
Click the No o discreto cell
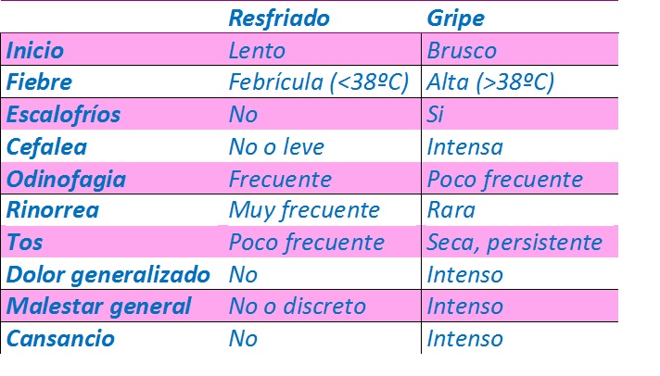[x=298, y=307]
